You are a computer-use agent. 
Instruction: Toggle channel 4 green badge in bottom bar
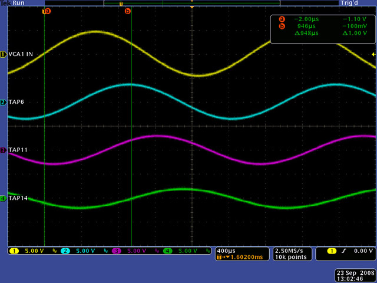(x=168, y=251)
